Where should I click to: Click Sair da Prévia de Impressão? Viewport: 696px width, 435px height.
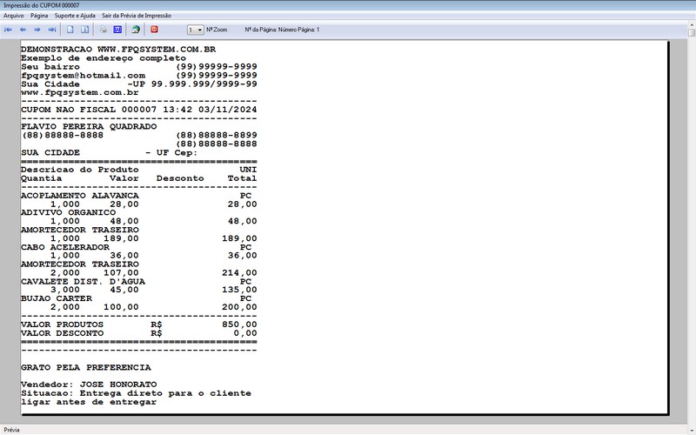(x=137, y=16)
